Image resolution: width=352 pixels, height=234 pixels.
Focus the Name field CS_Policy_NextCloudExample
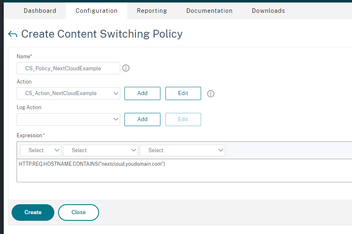68,68
